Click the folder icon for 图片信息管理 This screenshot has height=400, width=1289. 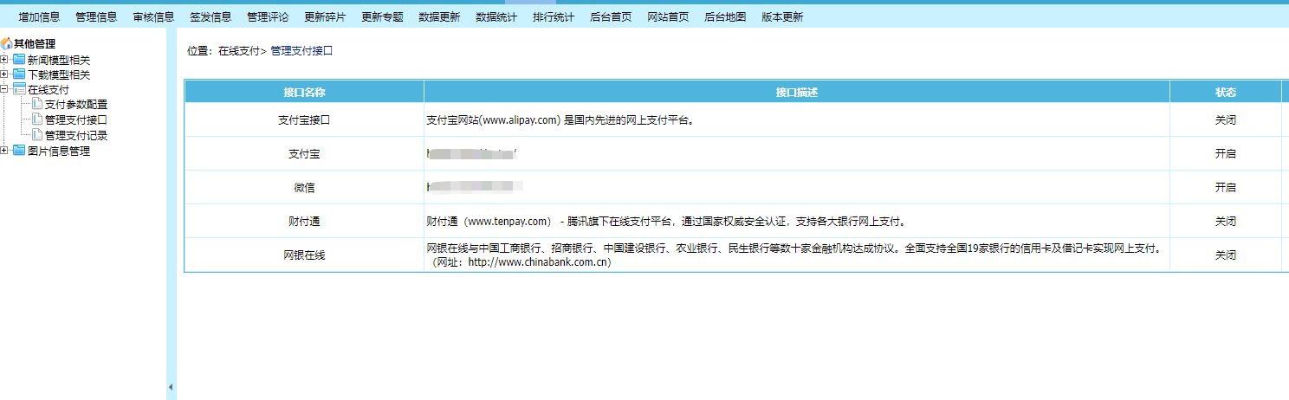(19, 151)
